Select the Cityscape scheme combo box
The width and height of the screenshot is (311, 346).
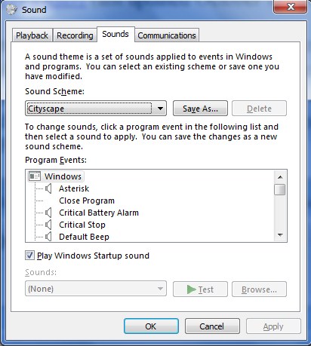pyautogui.click(x=96, y=109)
